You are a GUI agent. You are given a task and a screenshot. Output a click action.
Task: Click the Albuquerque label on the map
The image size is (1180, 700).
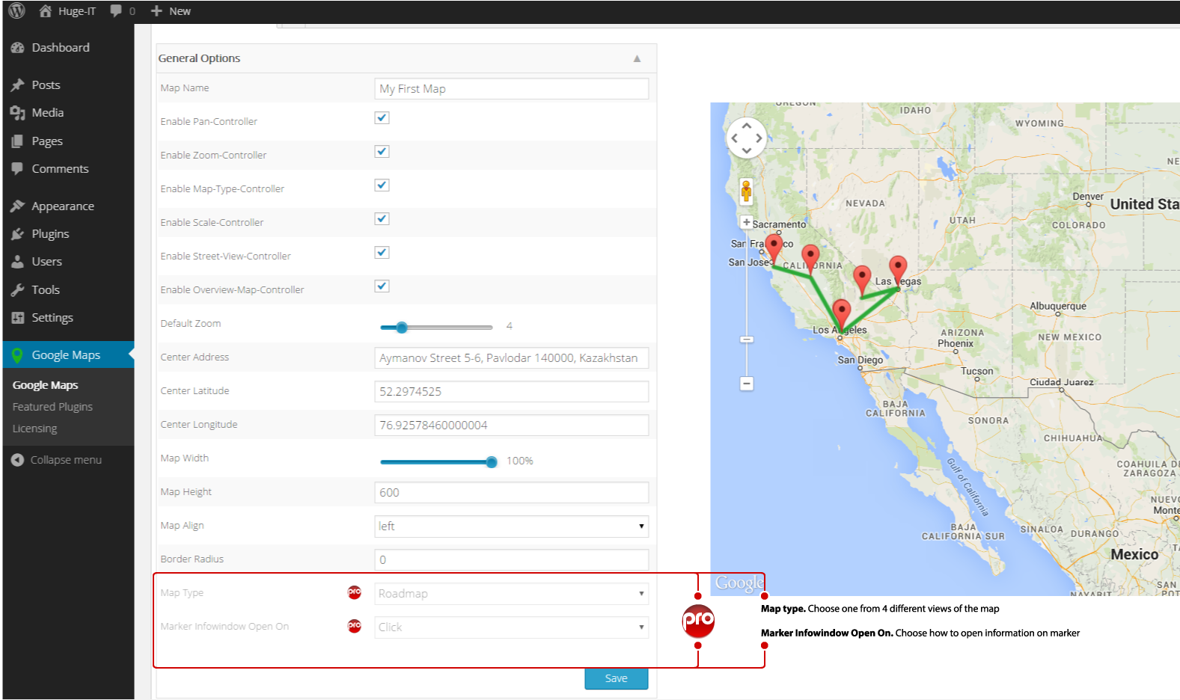coord(1058,306)
